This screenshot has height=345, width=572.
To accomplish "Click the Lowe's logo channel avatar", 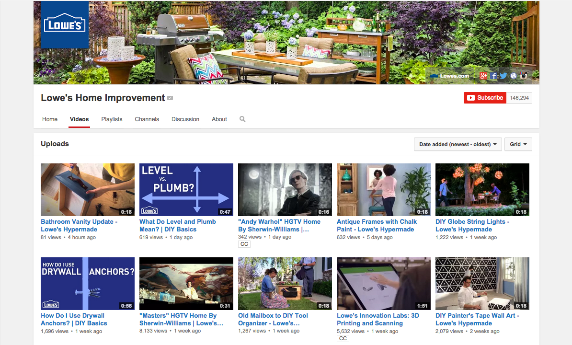I will (65, 25).
